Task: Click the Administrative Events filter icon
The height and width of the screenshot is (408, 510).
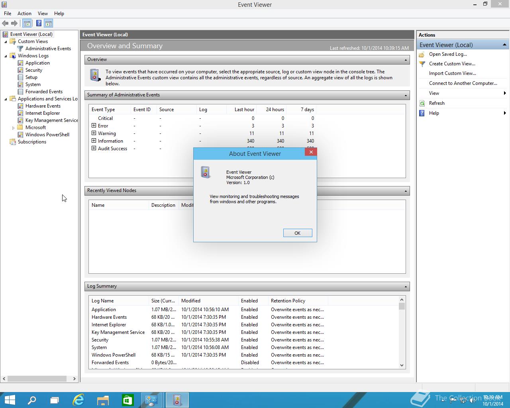Action: (20, 49)
